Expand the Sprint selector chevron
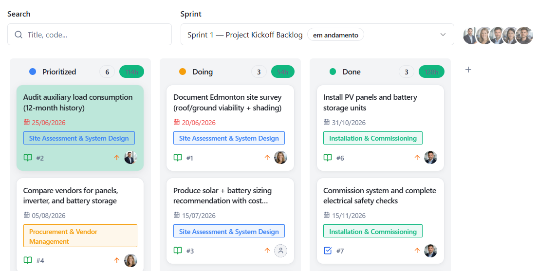Screen dimensions: 537x271 443,35
